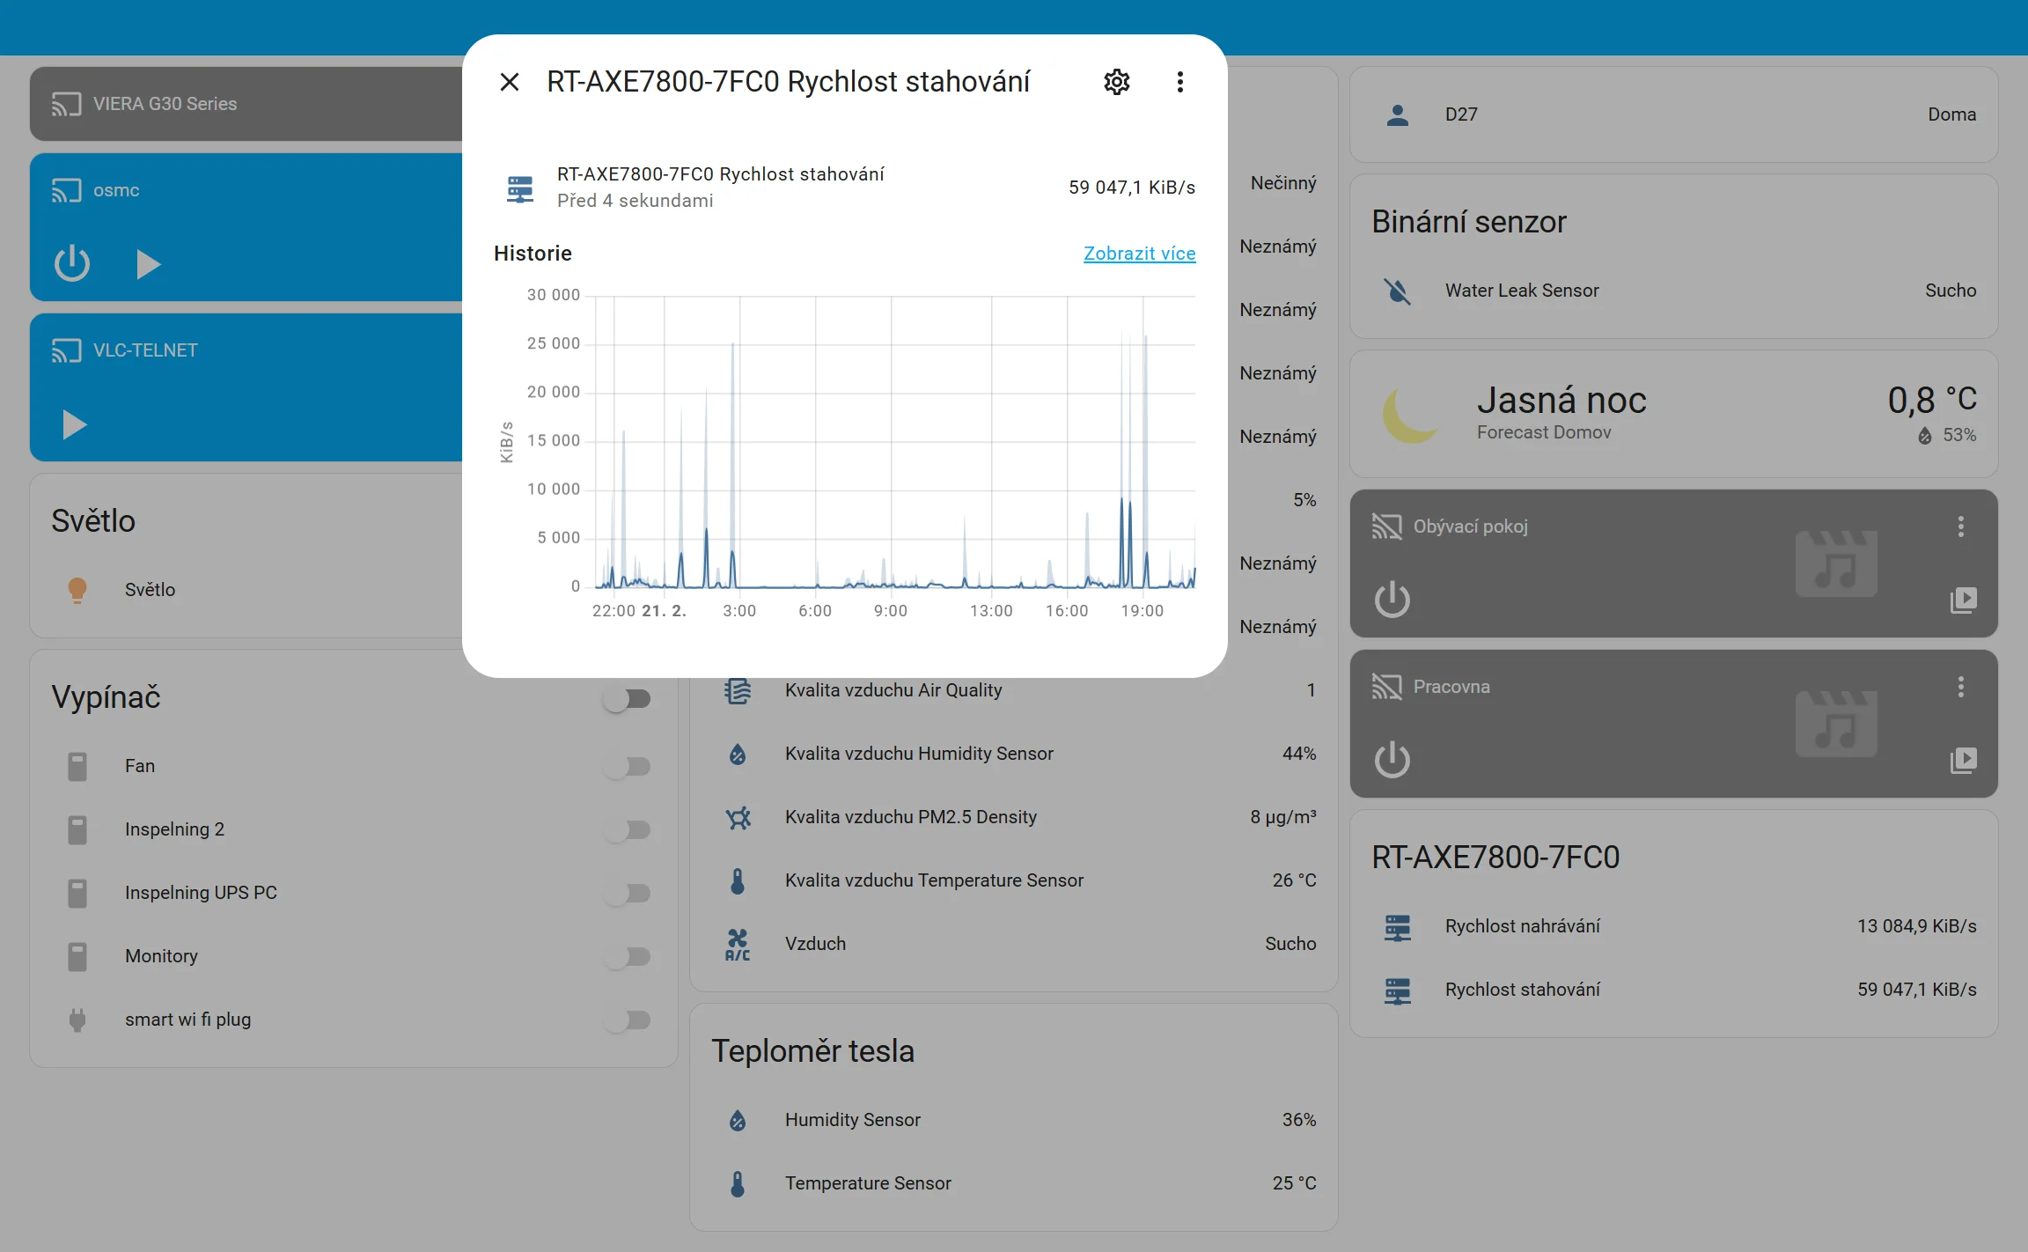Screen dimensions: 2028x1252
Task: Browse media for Obývací pokoj
Action: pyautogui.click(x=1962, y=600)
